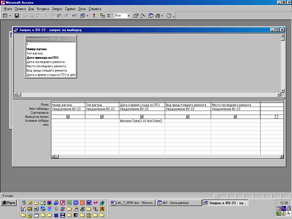Save the query with the floppy icon
The image size is (292, 219).
click(17, 16)
